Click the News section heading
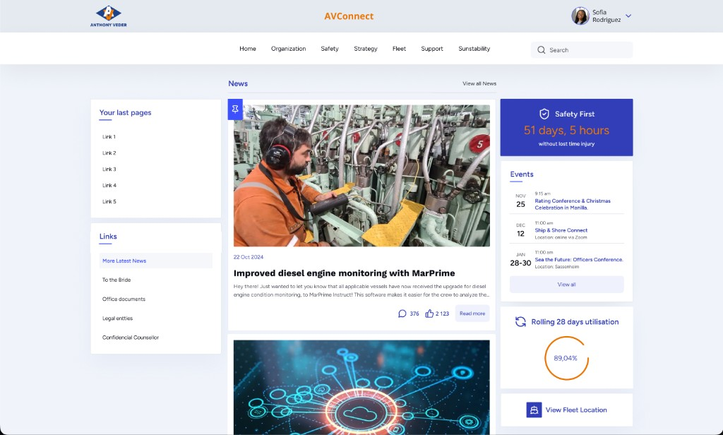723x435 pixels. click(238, 83)
